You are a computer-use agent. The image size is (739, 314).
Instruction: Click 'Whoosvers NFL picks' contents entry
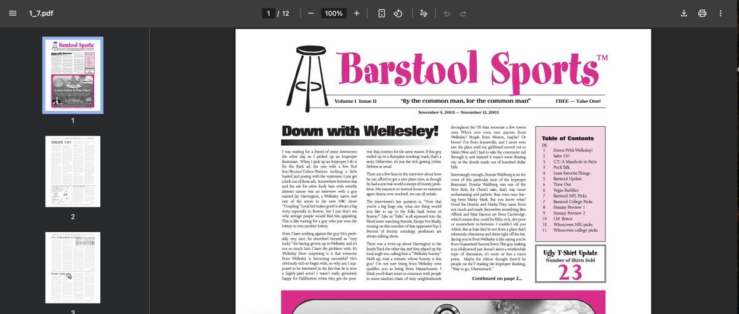[574, 224]
